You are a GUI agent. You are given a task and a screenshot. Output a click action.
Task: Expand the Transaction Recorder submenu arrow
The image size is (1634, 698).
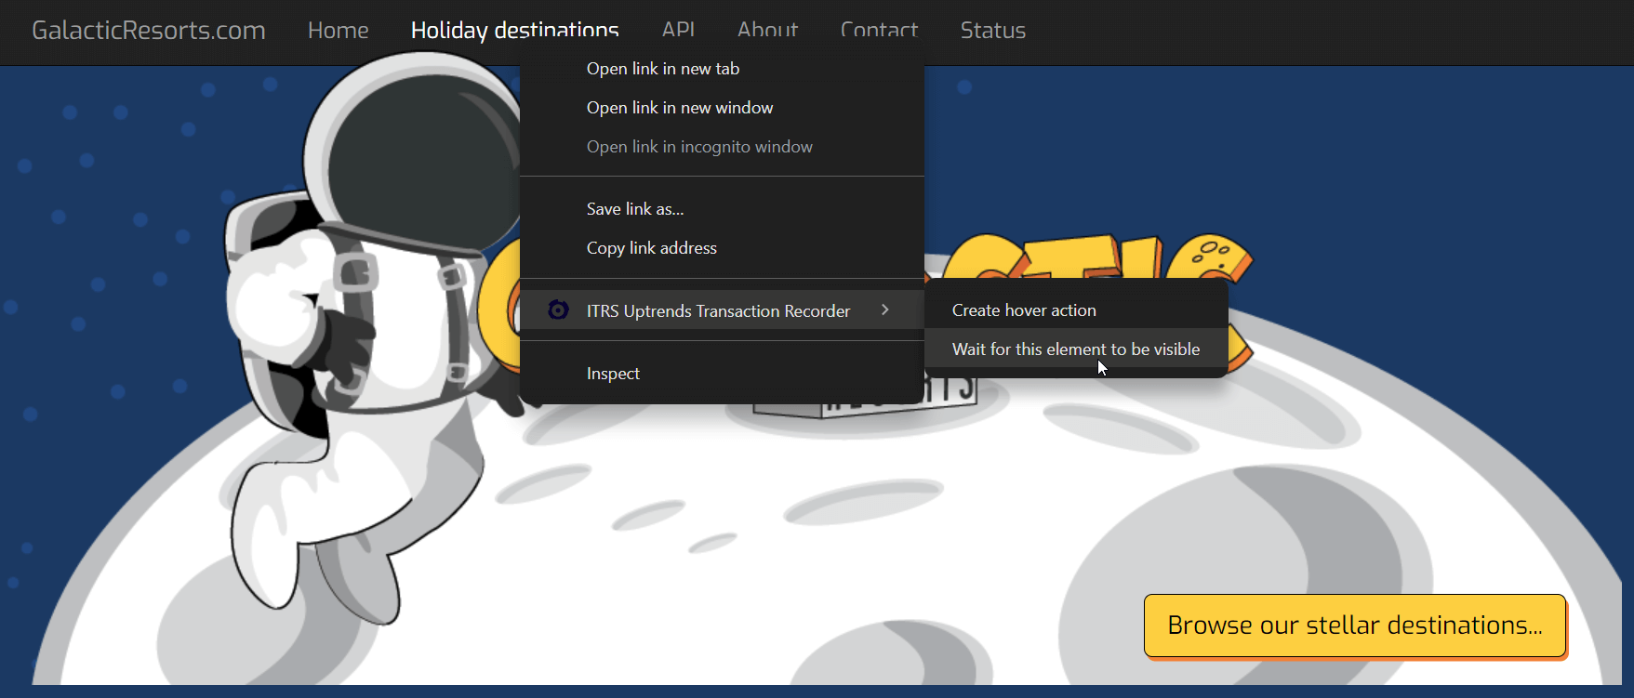point(885,309)
